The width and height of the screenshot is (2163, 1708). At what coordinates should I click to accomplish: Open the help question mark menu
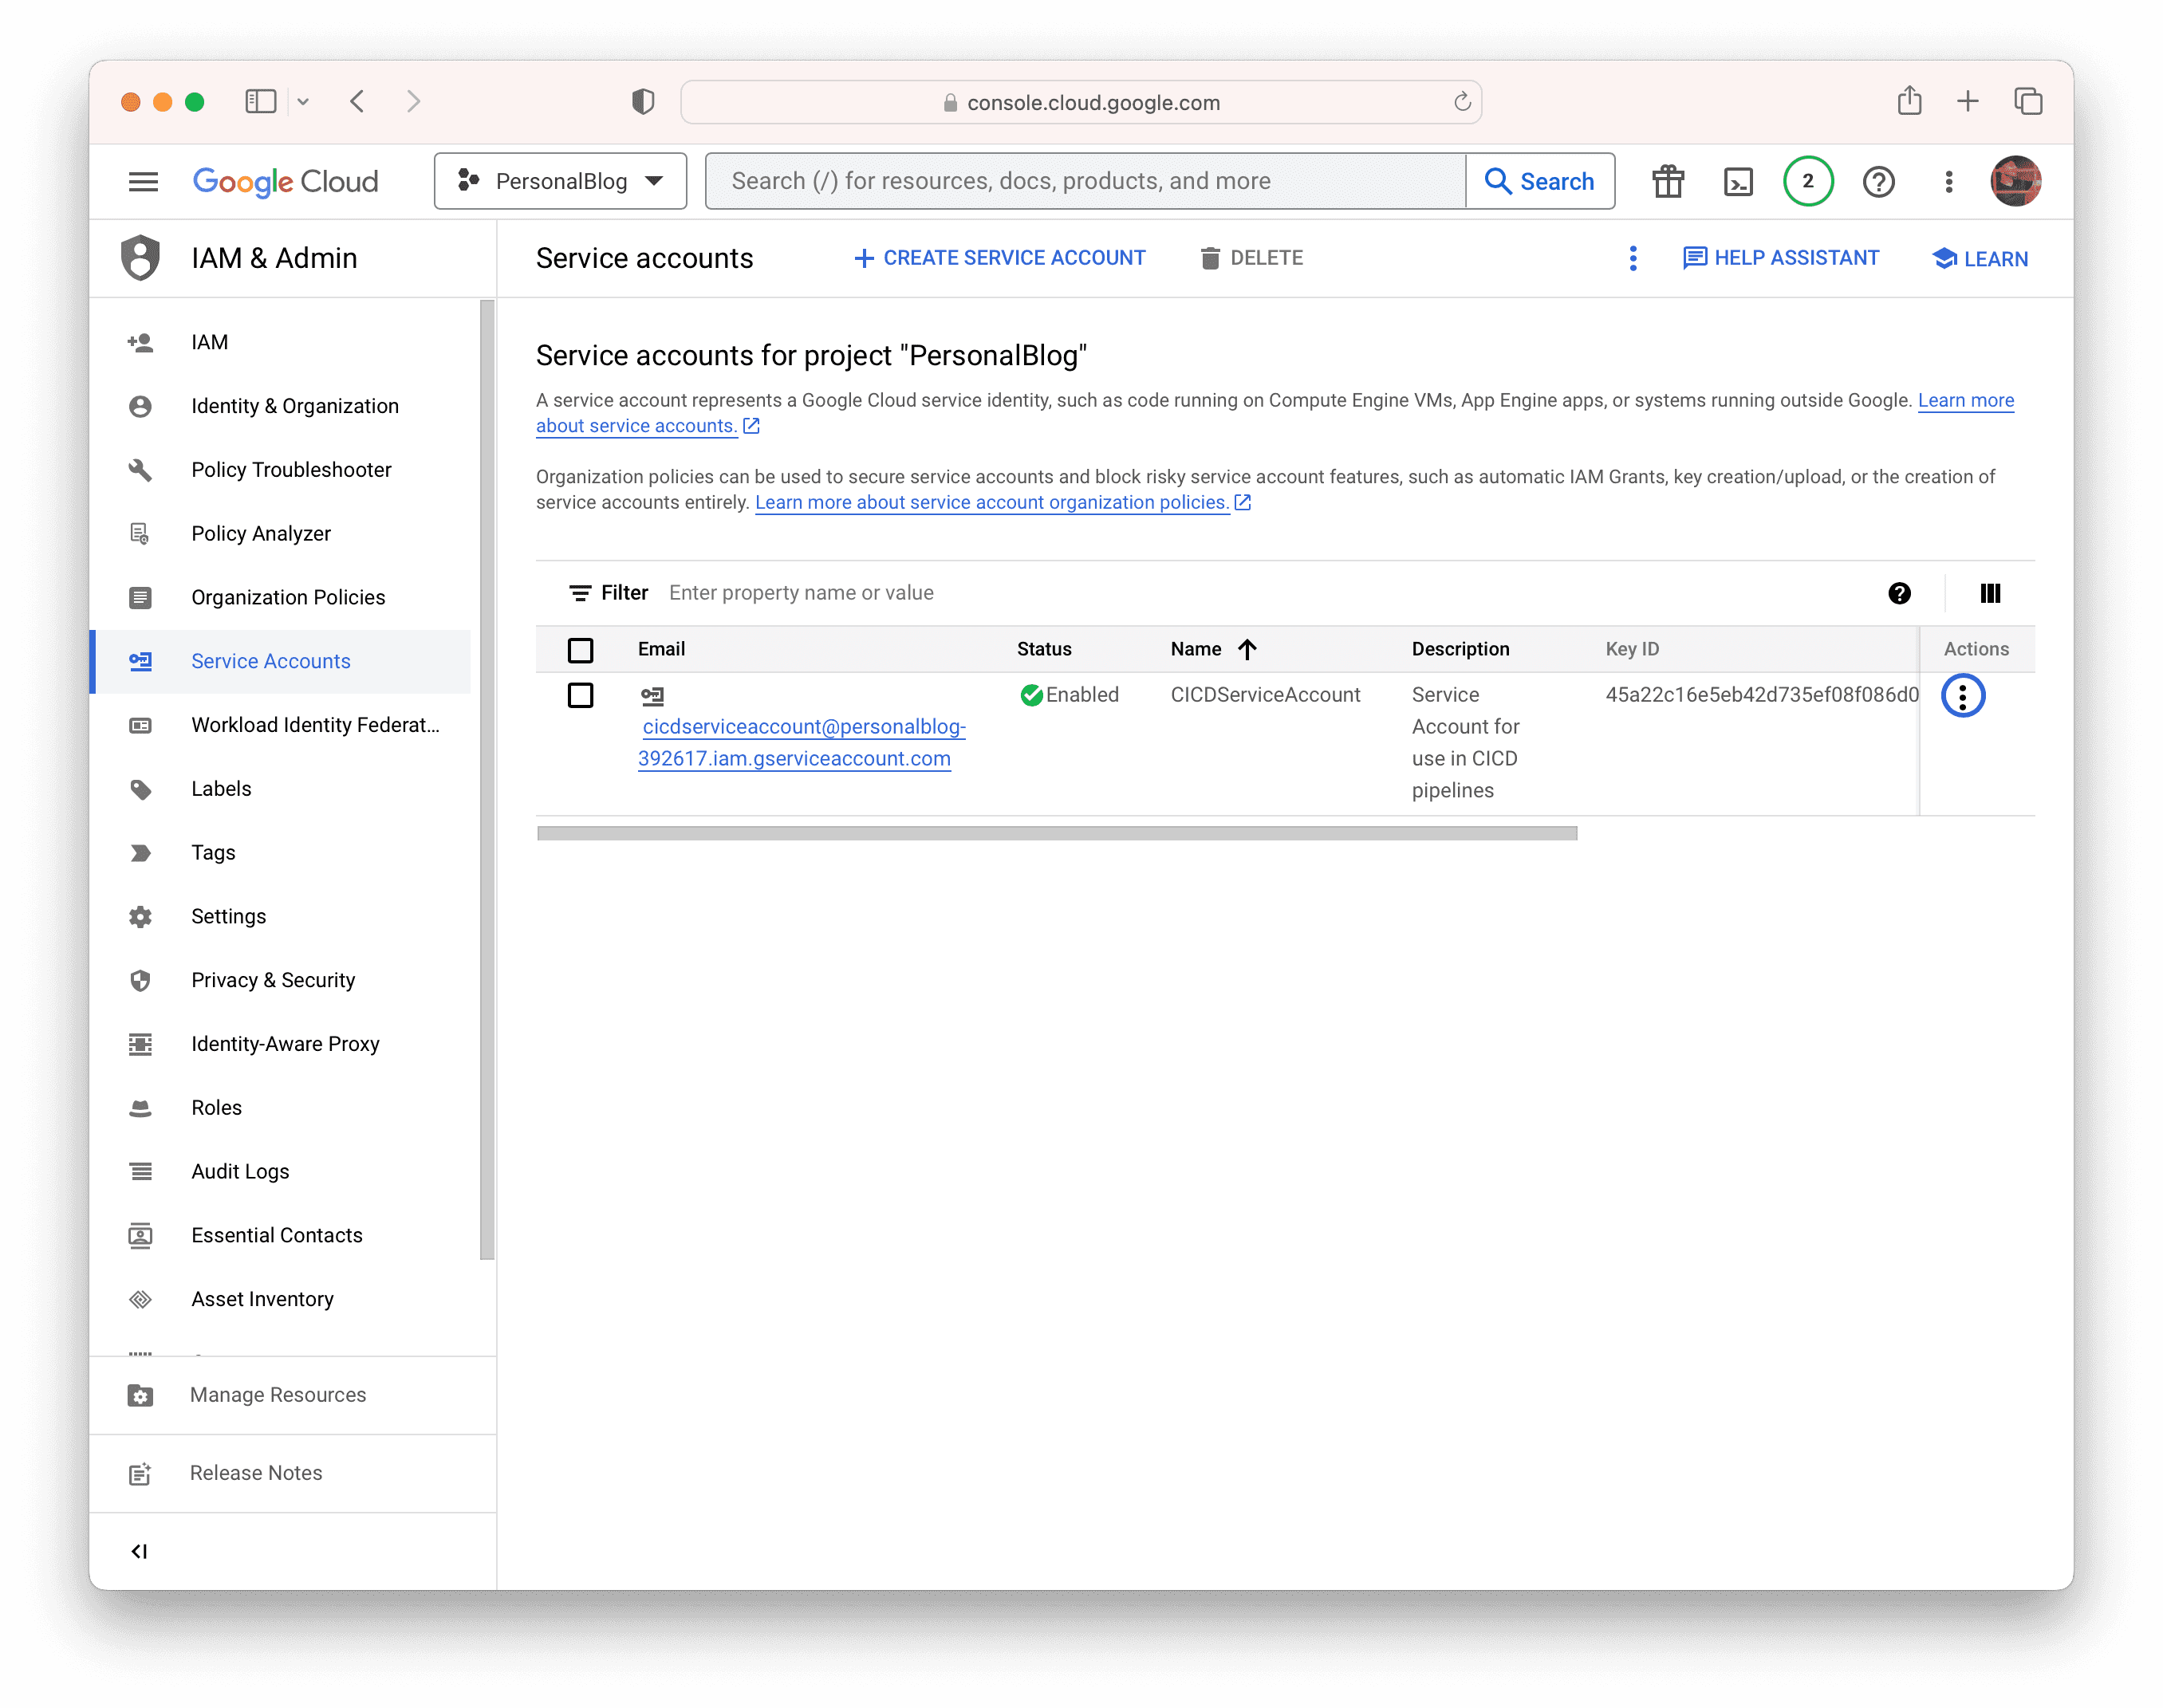[x=1878, y=181]
